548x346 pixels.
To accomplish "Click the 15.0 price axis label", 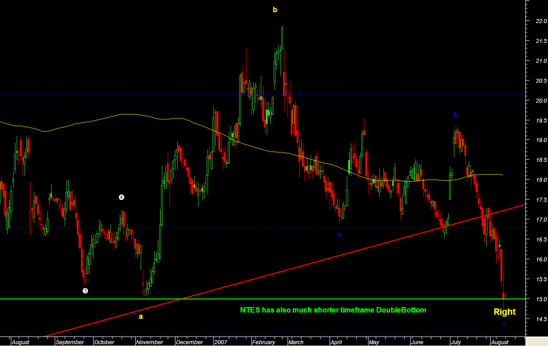I will tap(542, 299).
